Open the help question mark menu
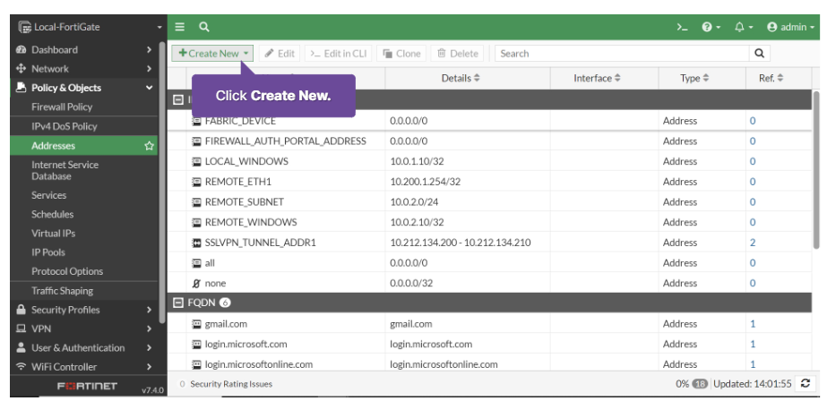The width and height of the screenshot is (827, 418). coord(711,27)
